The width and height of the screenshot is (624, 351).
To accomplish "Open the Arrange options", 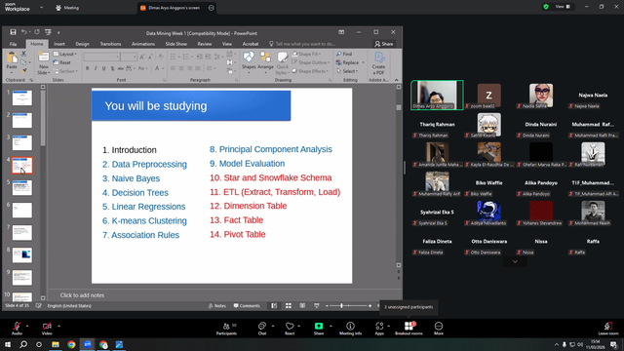I will [x=265, y=62].
